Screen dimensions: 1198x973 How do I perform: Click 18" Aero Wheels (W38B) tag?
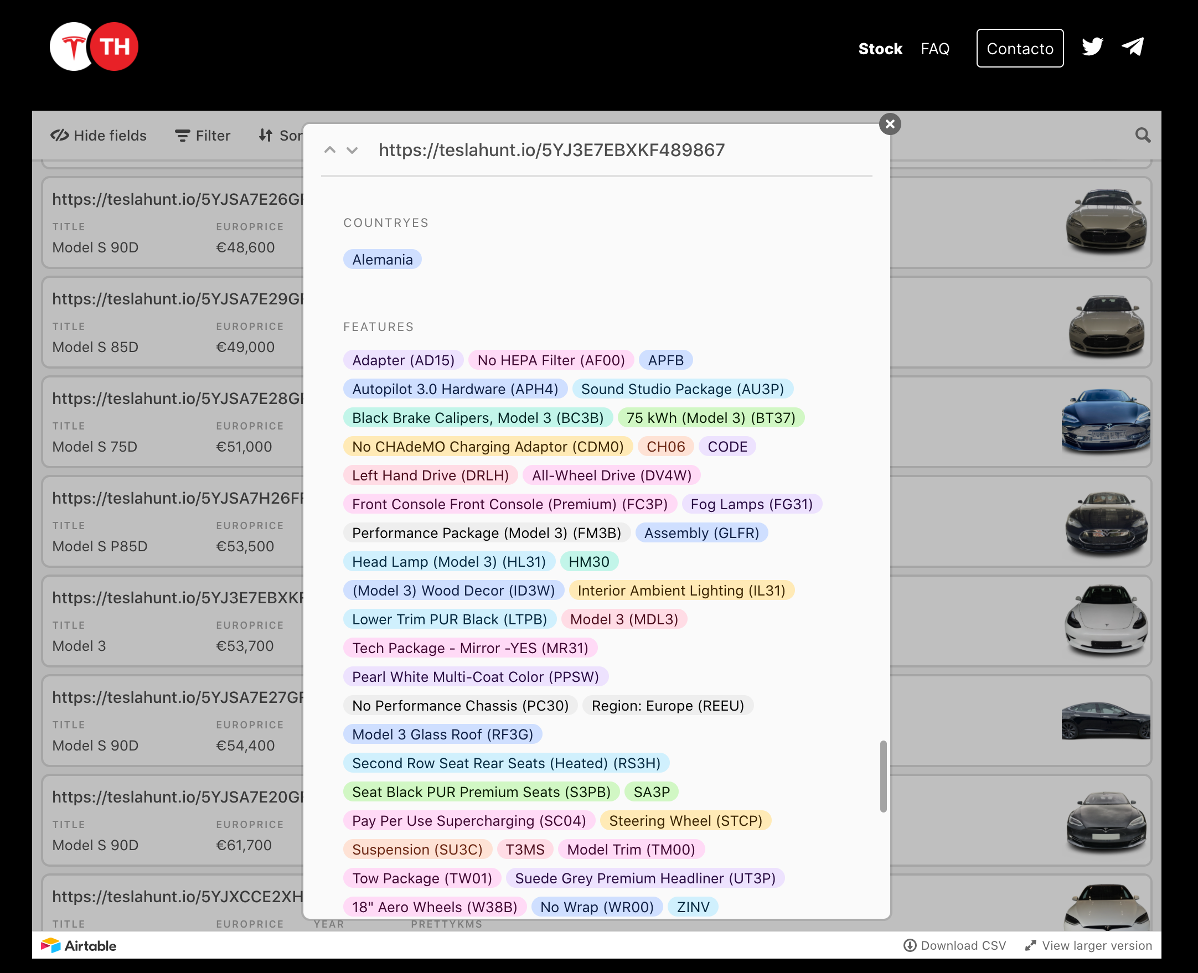point(435,907)
